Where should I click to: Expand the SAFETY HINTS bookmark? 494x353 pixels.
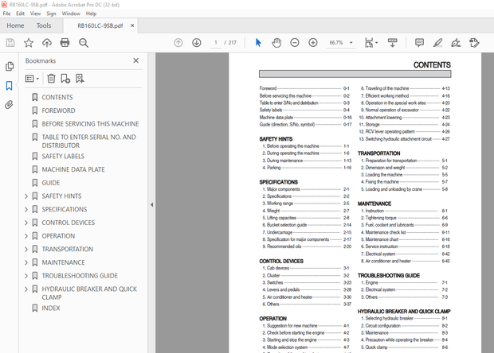pyautogui.click(x=26, y=196)
